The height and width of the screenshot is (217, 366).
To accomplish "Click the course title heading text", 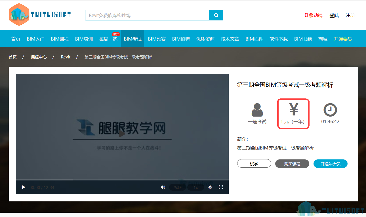I will [x=285, y=85].
